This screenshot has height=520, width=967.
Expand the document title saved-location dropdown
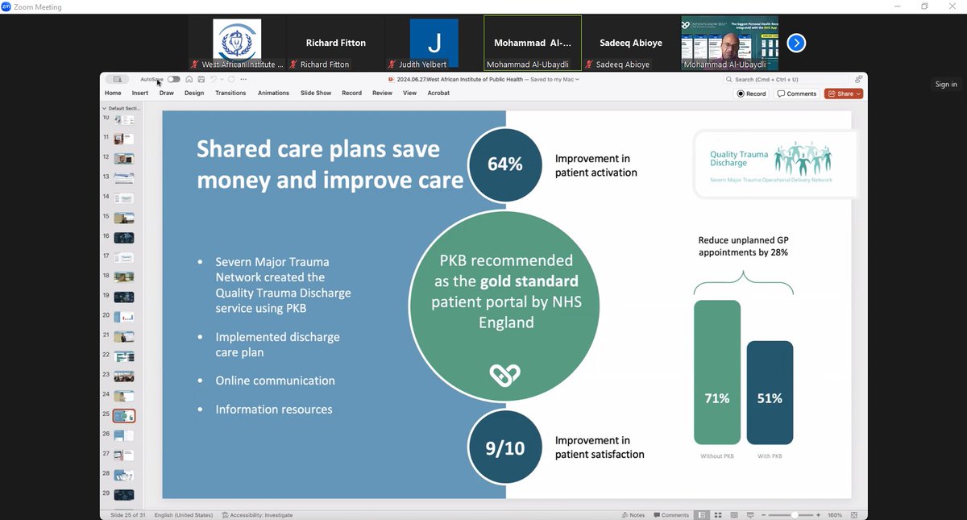pyautogui.click(x=577, y=79)
